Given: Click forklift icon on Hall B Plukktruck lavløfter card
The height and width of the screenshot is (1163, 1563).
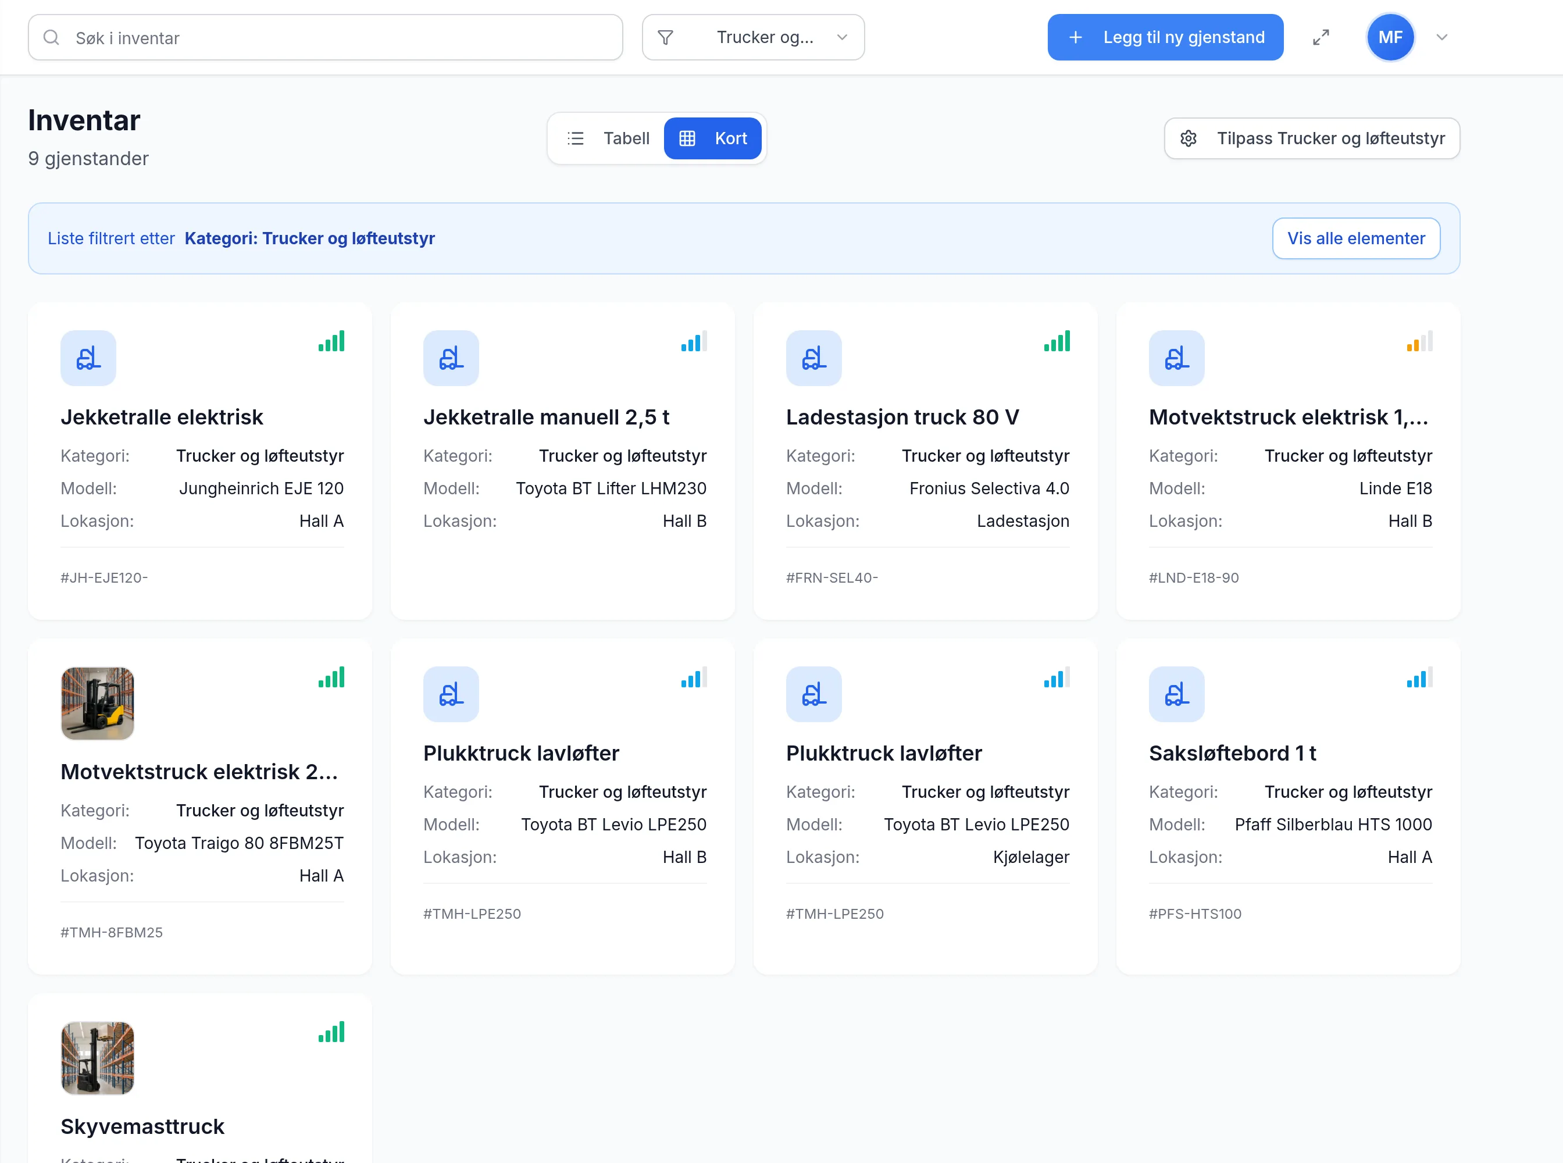Looking at the screenshot, I should 451,694.
